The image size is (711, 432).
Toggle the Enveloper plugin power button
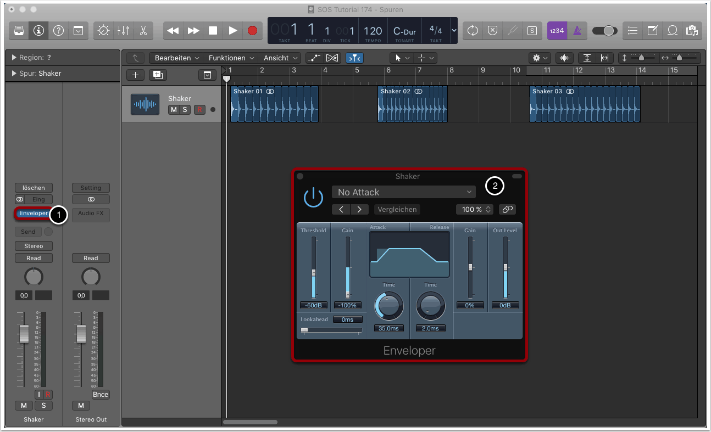click(x=313, y=198)
